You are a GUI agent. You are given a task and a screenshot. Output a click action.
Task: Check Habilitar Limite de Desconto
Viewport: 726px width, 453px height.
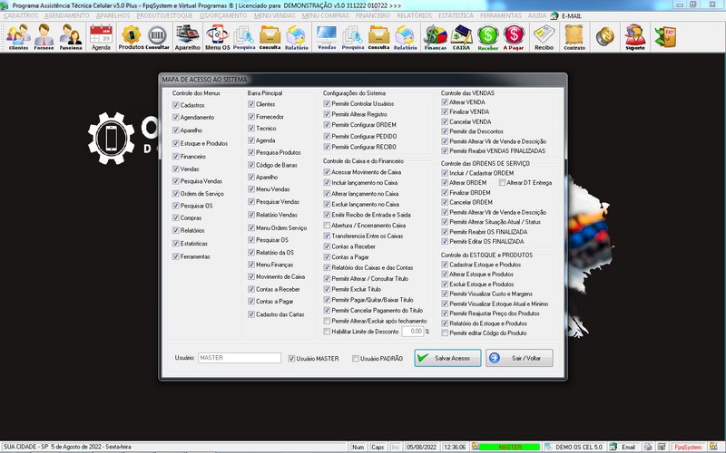pyautogui.click(x=328, y=332)
